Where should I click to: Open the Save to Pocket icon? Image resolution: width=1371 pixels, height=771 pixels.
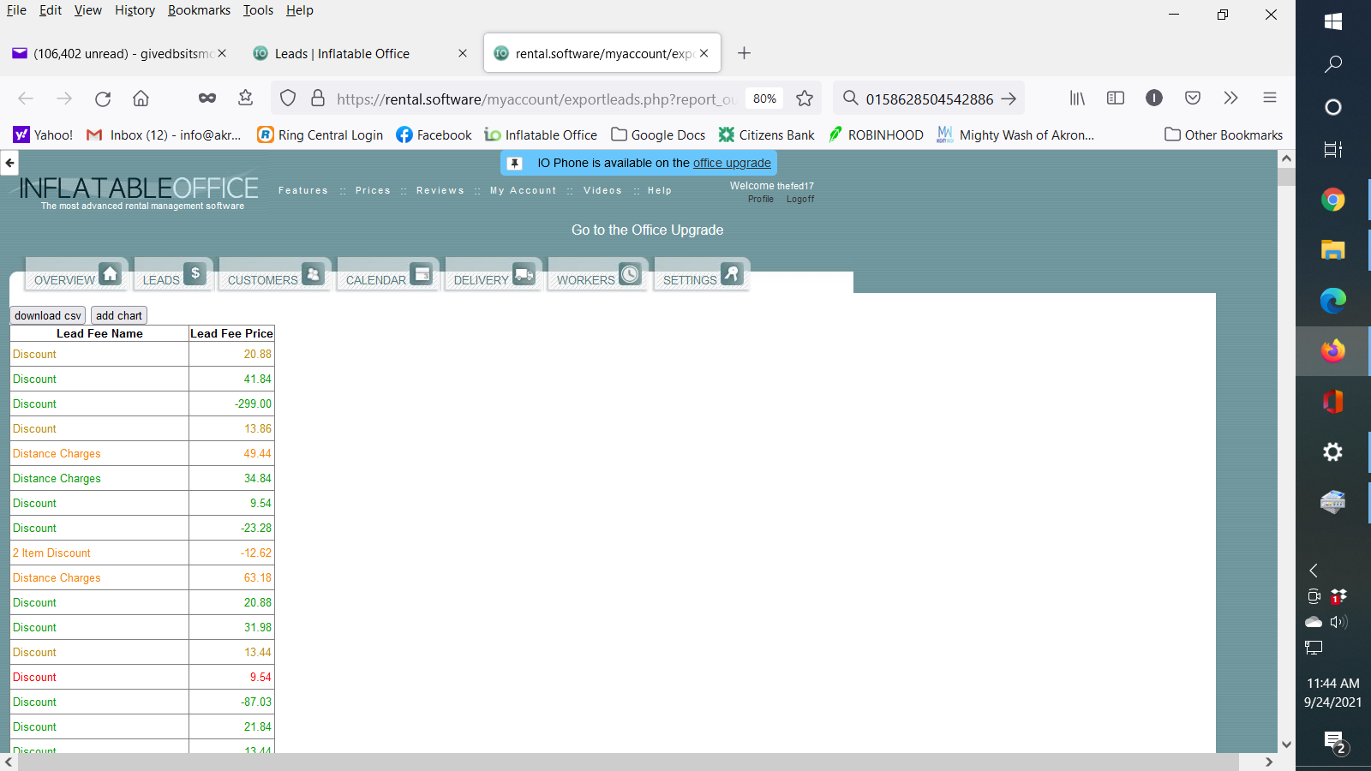[x=1192, y=99]
